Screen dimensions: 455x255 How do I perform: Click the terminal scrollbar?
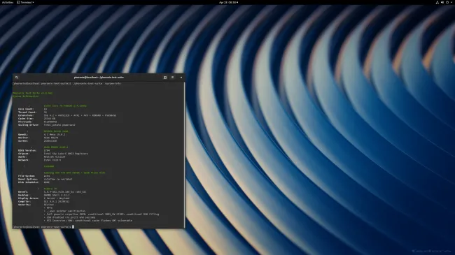click(184, 154)
